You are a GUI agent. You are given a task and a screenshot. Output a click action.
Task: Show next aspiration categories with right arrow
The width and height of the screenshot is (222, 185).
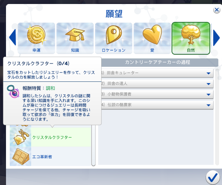(216, 38)
